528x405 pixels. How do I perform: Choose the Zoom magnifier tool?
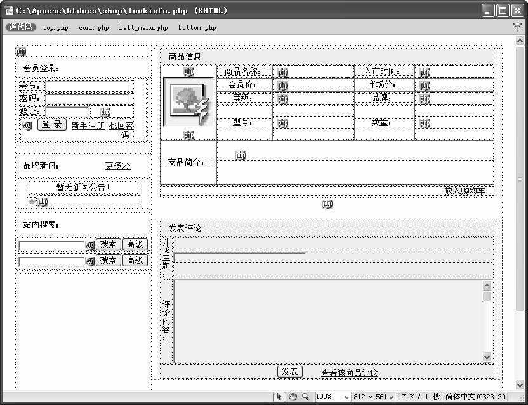click(305, 397)
